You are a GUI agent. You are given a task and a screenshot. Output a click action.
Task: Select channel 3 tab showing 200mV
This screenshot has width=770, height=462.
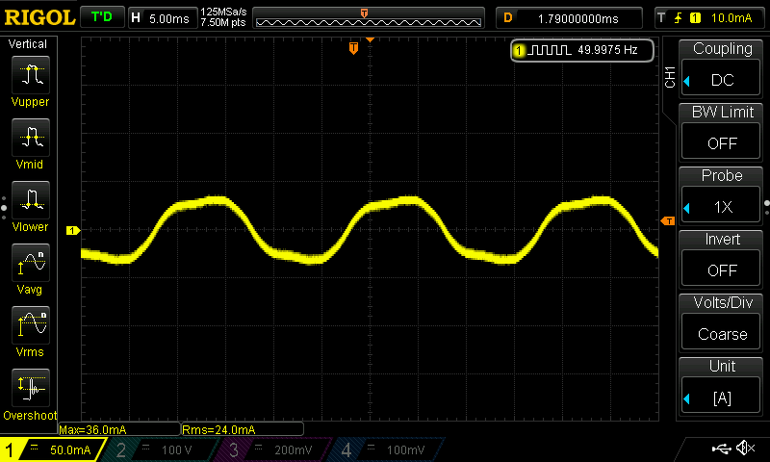(x=272, y=449)
